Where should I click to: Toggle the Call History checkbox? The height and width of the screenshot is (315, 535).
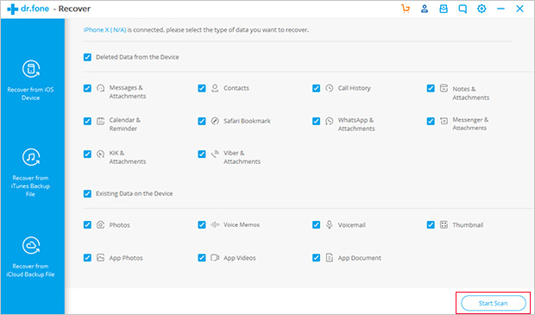pyautogui.click(x=317, y=88)
